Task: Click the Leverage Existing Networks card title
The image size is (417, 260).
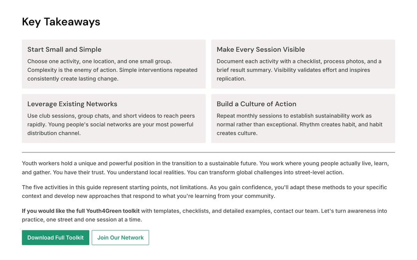Action: click(x=72, y=104)
